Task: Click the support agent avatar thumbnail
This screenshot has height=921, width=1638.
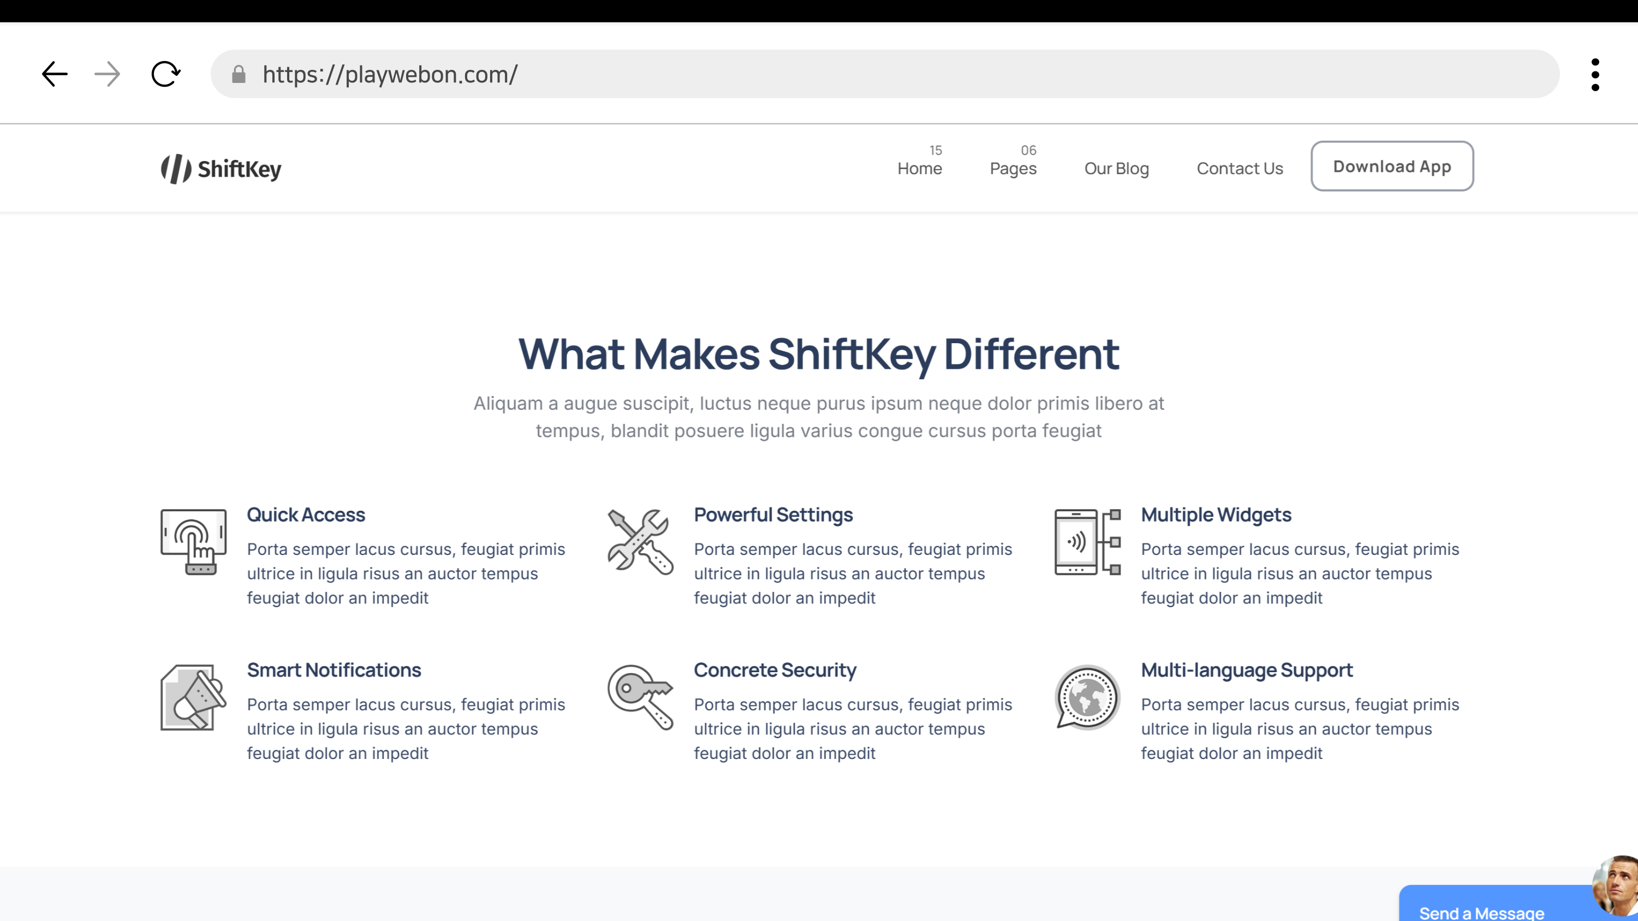Action: (x=1618, y=887)
